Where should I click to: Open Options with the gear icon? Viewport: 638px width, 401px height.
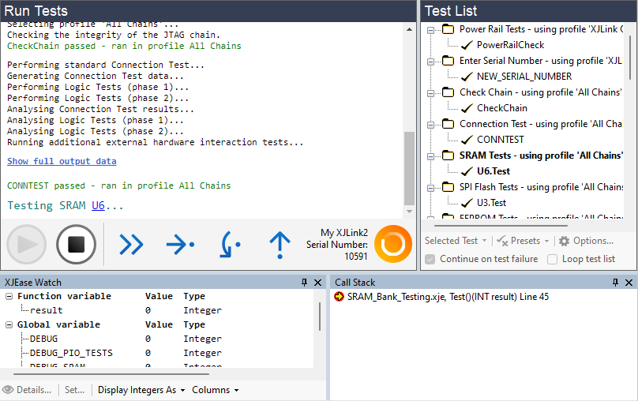(x=585, y=241)
